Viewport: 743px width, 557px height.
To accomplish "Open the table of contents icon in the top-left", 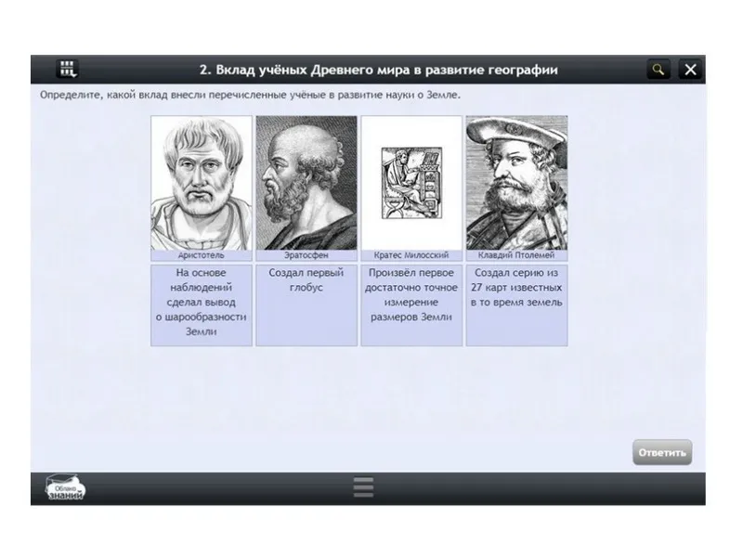I will point(69,69).
